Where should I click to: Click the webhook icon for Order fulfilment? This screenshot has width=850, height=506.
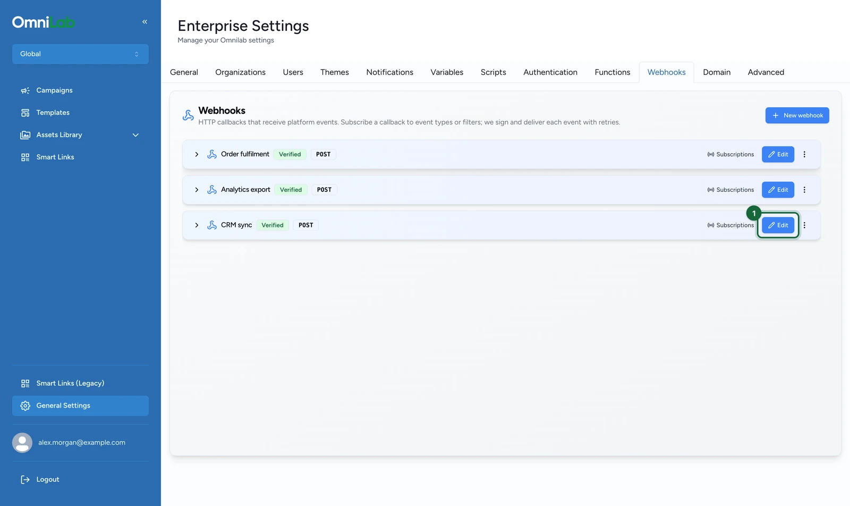[212, 154]
